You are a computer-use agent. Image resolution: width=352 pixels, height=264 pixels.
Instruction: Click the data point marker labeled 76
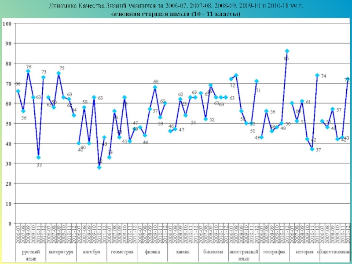tap(28, 71)
